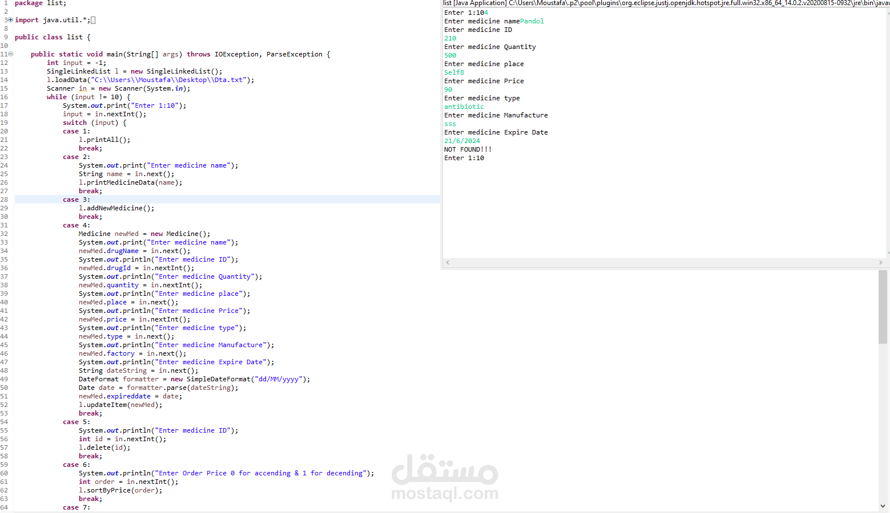The image size is (890, 513).
Task: Click the 'package list;' line
Action: tap(41, 3)
